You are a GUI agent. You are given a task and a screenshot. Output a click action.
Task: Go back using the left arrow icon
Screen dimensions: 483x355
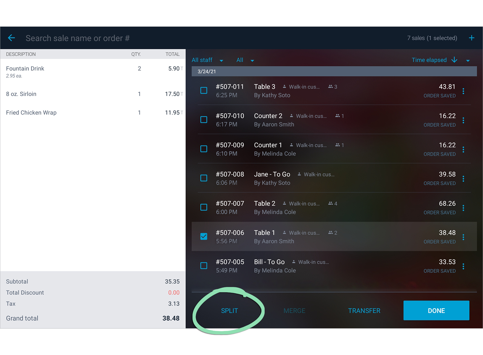point(11,38)
